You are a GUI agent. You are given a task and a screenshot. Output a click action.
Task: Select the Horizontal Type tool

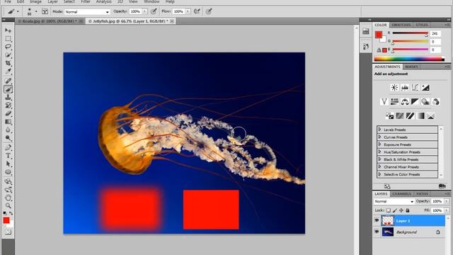tap(8, 156)
